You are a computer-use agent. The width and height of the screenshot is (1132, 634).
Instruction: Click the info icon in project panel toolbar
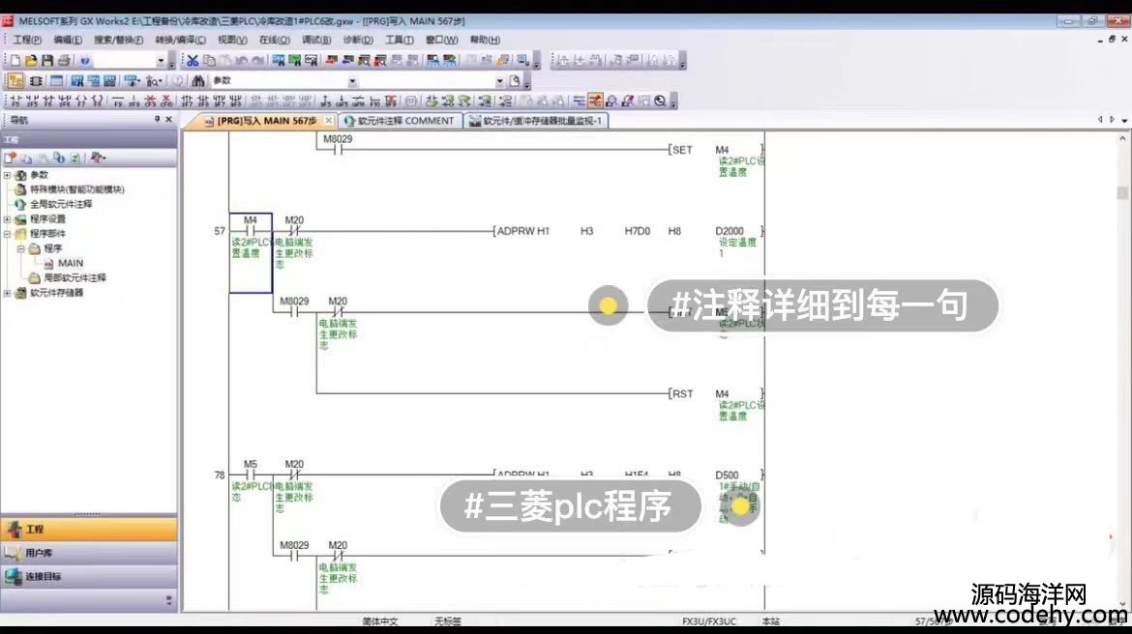point(59,158)
